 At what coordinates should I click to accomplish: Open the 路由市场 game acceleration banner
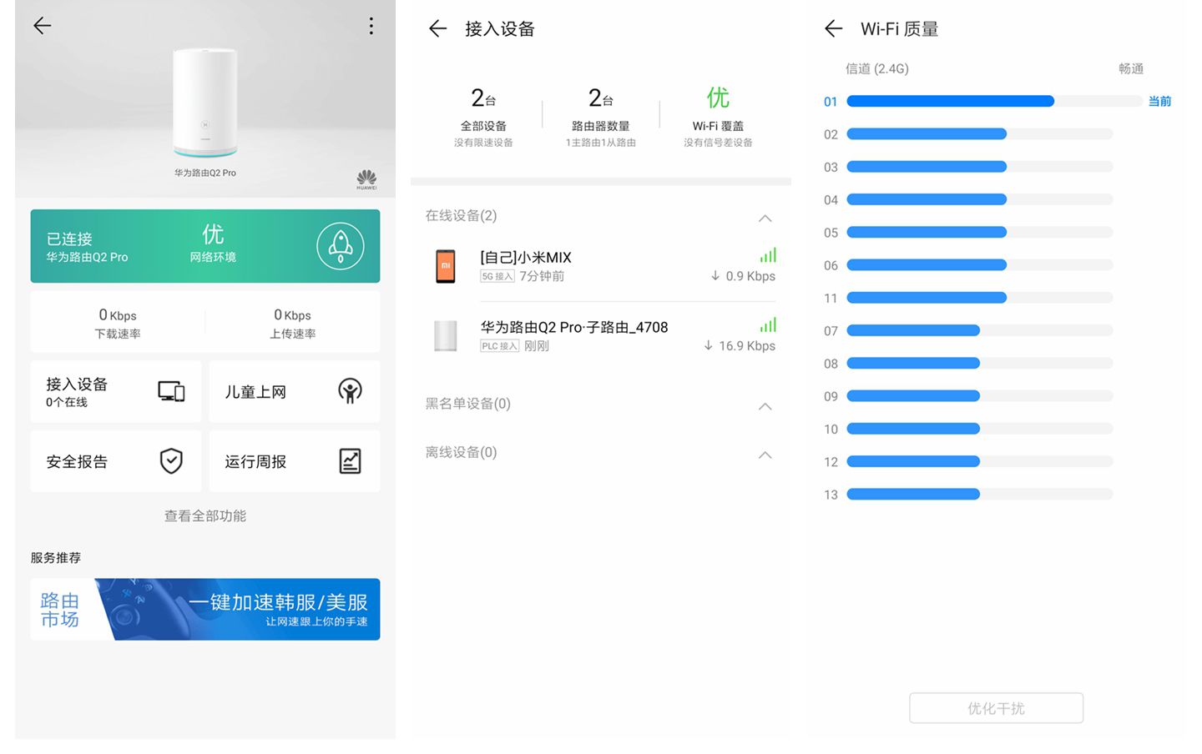tap(205, 610)
